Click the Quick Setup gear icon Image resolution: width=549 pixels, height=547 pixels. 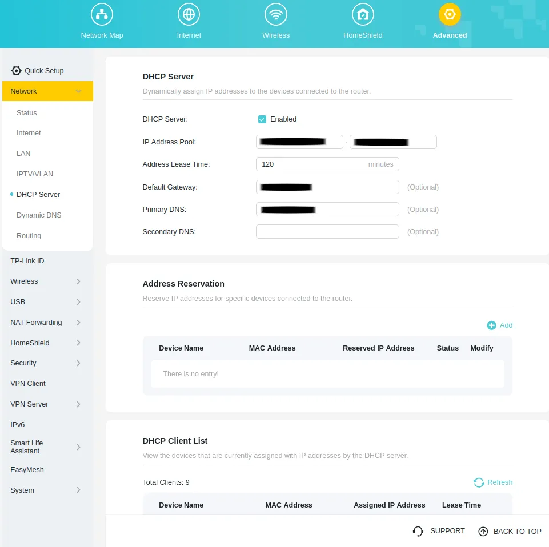[16, 71]
